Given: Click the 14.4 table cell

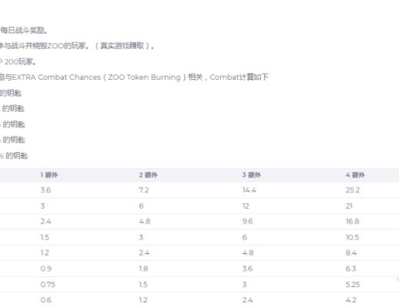Looking at the screenshot, I should [x=249, y=190].
